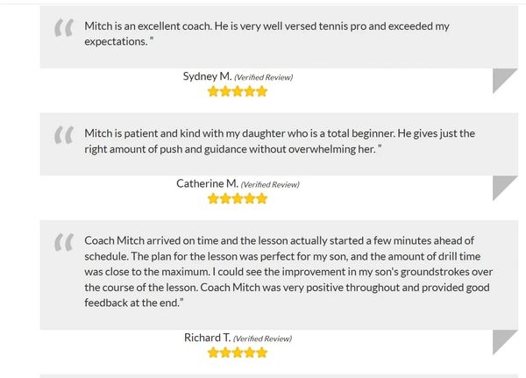
Task: Select reviewer name Richard T.
Action: pos(207,338)
